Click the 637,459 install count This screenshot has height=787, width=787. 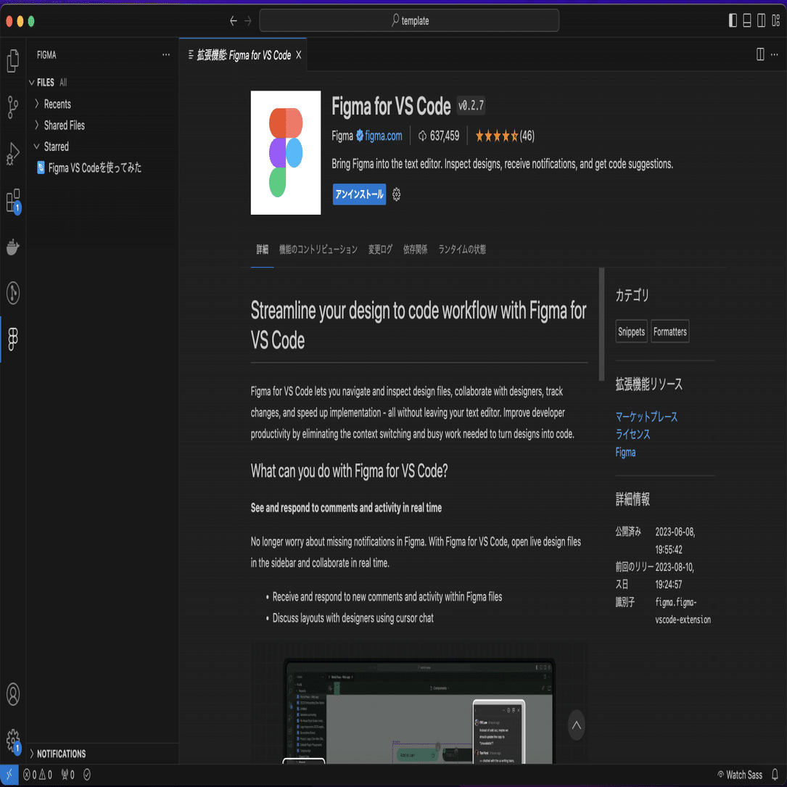(439, 136)
